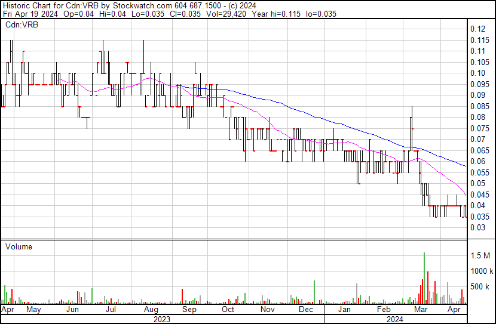Click the '1000 k' volume axis label
The height and width of the screenshot is (324, 496).
point(482,271)
